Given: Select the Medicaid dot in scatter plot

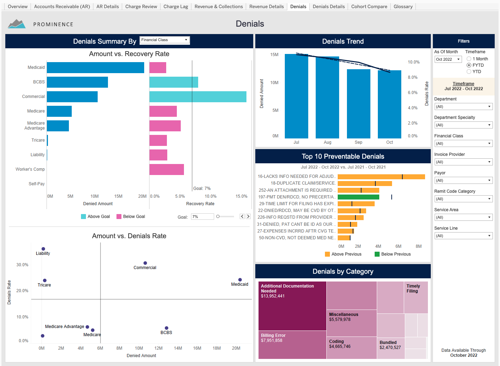Looking at the screenshot, I should (x=240, y=280).
